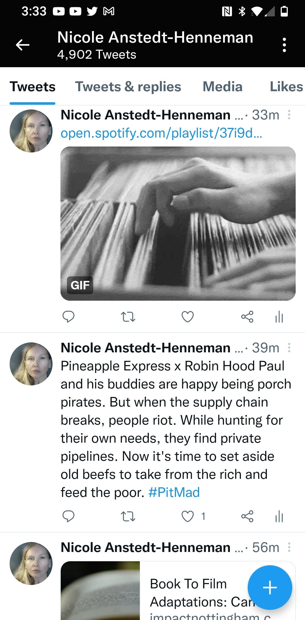Compose a new tweet with plus button

coord(270,588)
